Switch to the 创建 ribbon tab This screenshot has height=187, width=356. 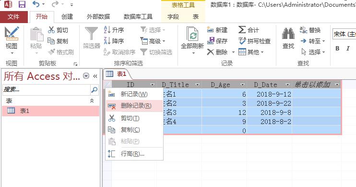point(67,17)
